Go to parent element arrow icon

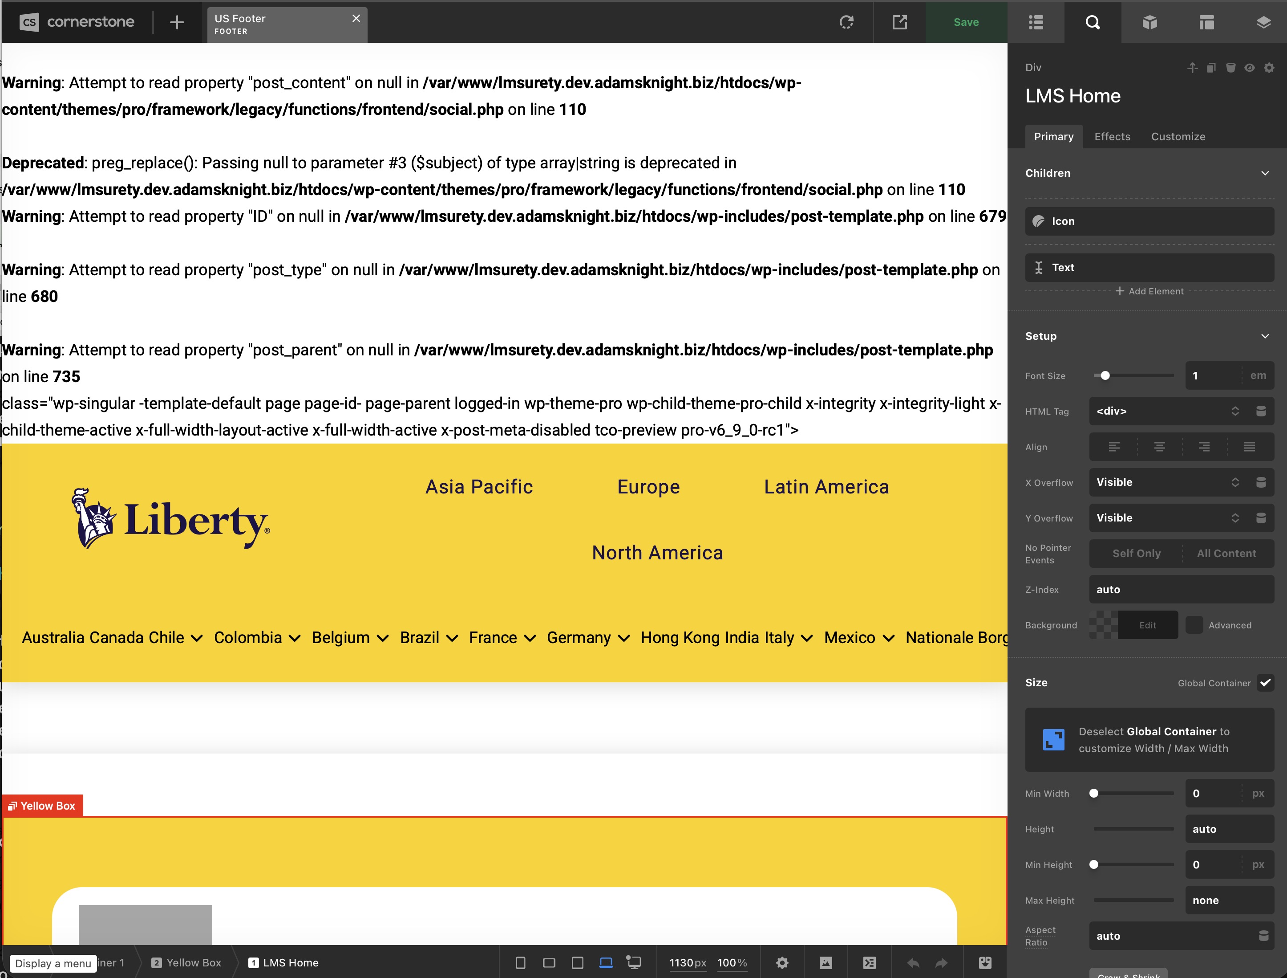point(1192,68)
